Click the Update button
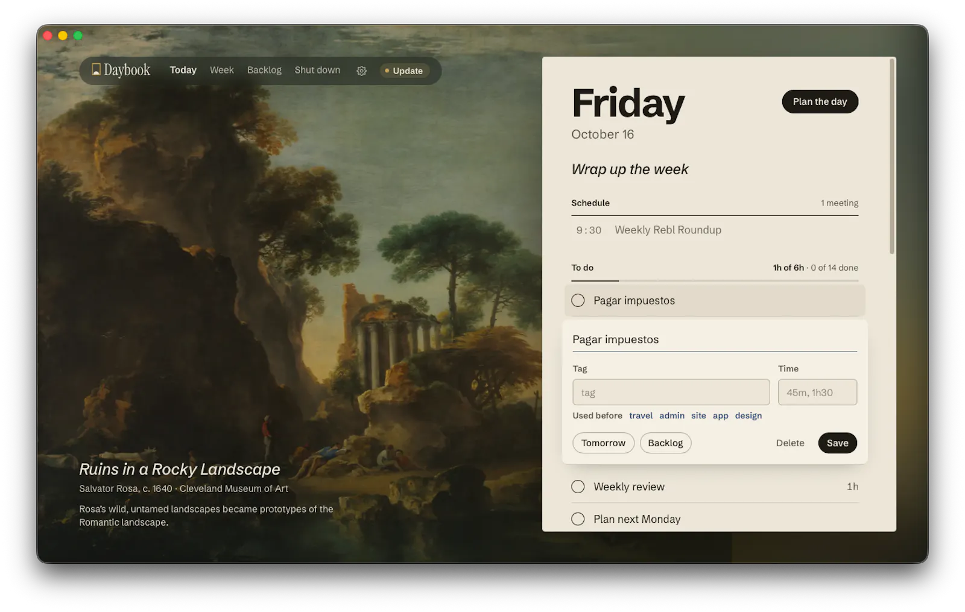965x612 pixels. point(405,71)
